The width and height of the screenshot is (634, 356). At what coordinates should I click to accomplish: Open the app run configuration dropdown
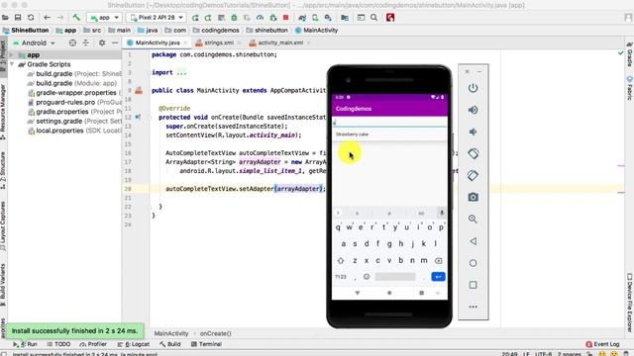(x=104, y=18)
